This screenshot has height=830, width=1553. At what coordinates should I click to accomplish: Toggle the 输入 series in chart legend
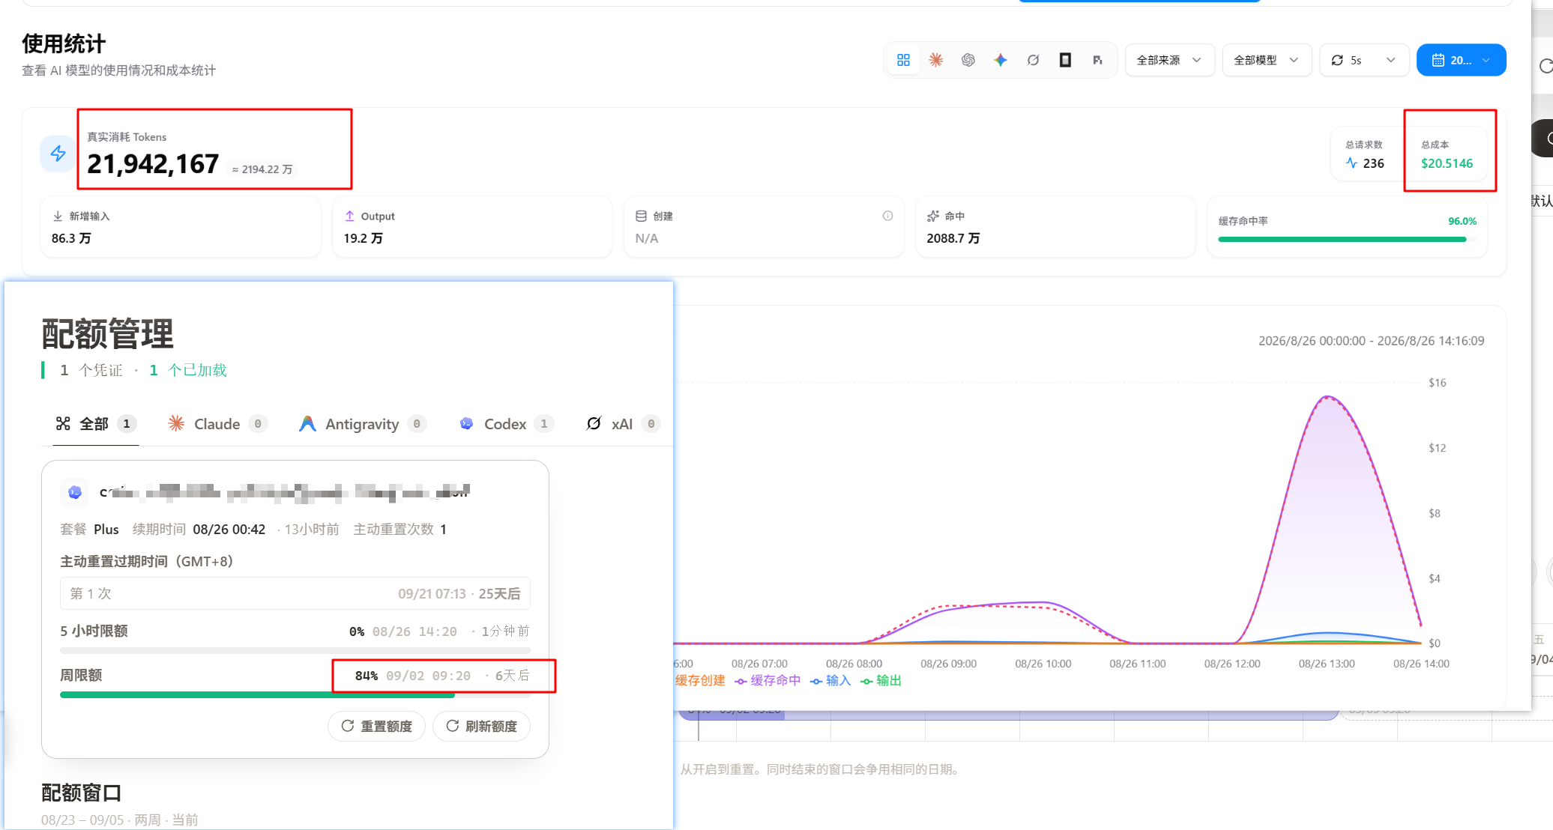(x=830, y=680)
